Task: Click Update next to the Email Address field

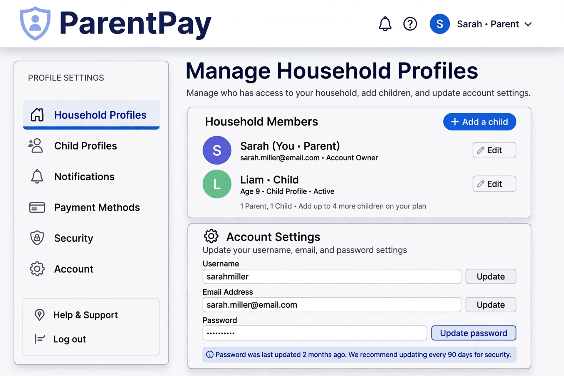Action: click(491, 305)
